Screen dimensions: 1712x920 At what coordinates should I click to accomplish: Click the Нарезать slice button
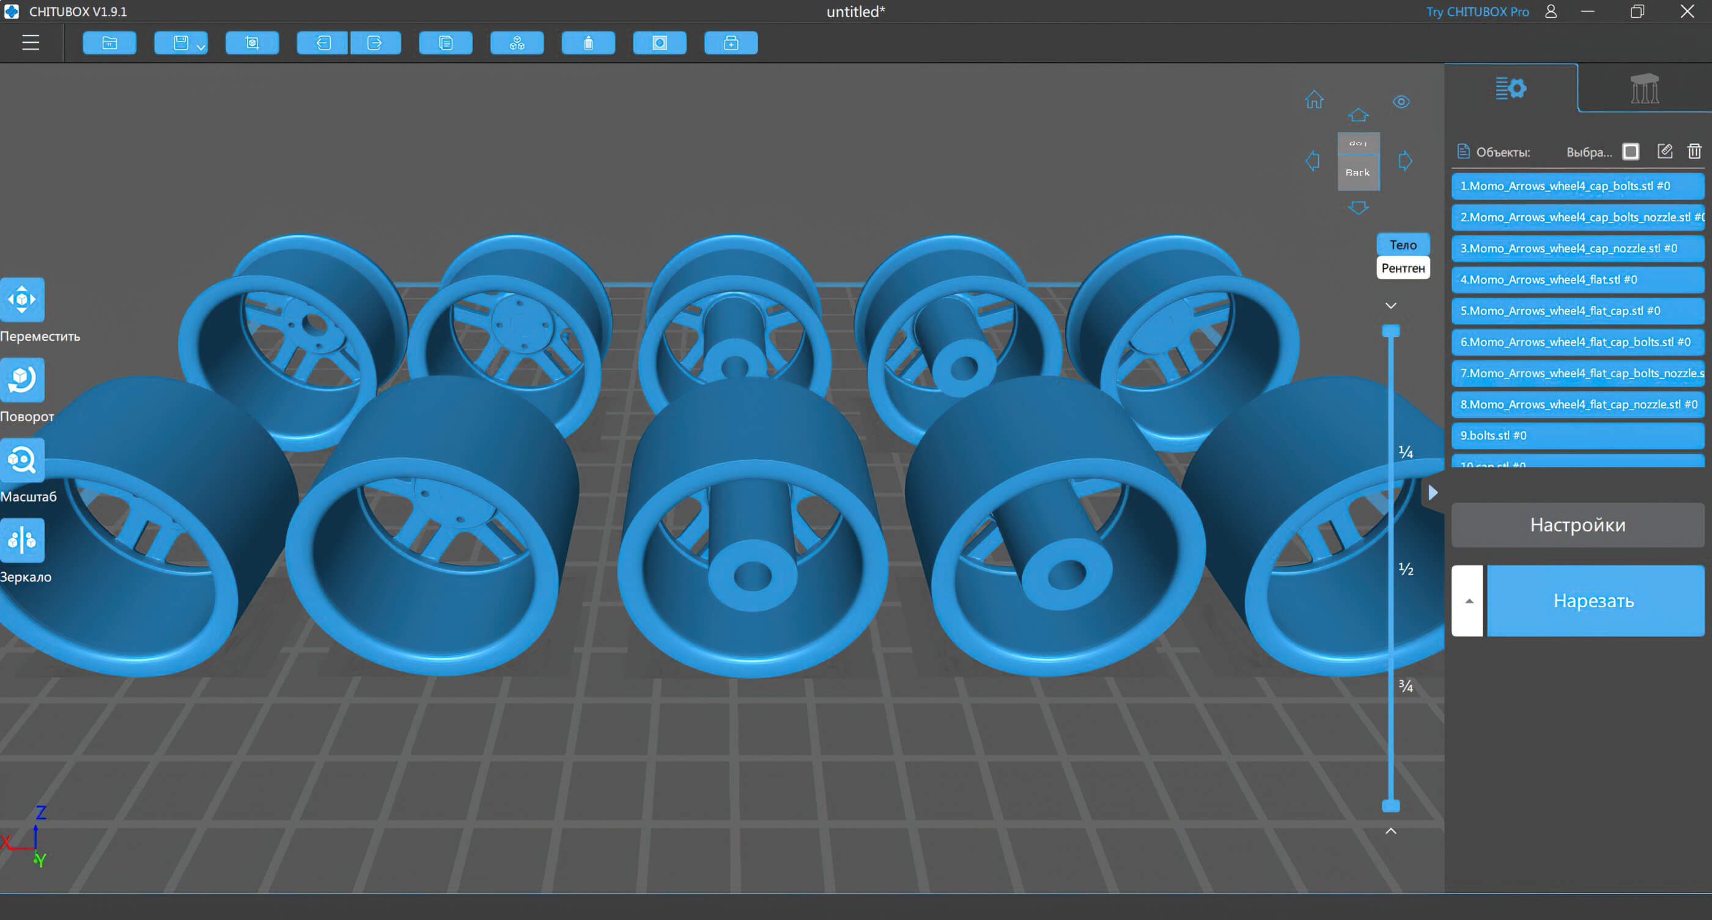[1595, 600]
